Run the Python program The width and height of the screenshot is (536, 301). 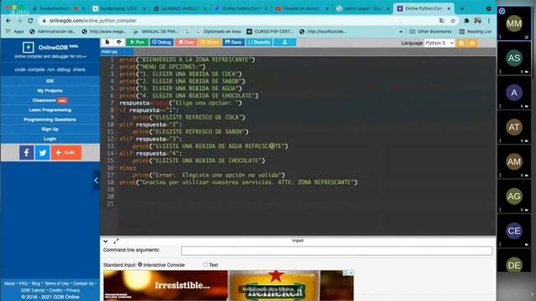137,43
